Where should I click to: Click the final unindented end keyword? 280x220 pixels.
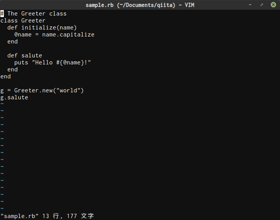click(5, 76)
